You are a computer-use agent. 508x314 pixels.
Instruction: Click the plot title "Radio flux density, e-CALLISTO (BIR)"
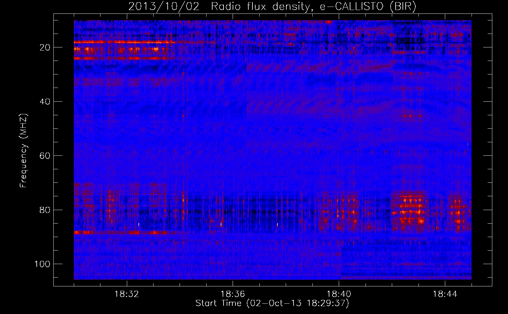tap(314, 7)
